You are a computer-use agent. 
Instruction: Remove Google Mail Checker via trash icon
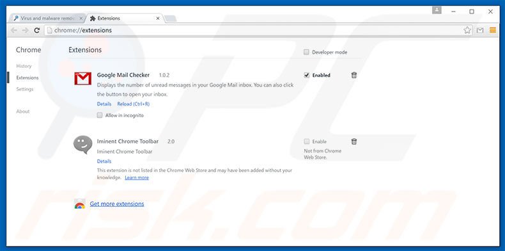pyautogui.click(x=354, y=75)
